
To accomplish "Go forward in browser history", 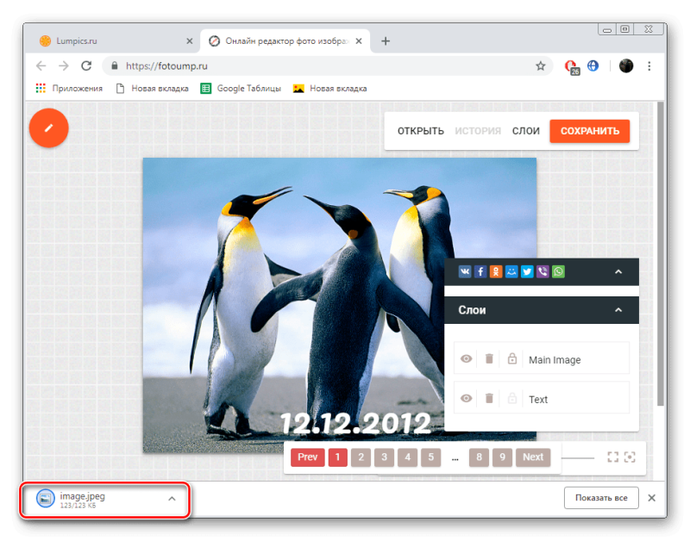I will [64, 66].
